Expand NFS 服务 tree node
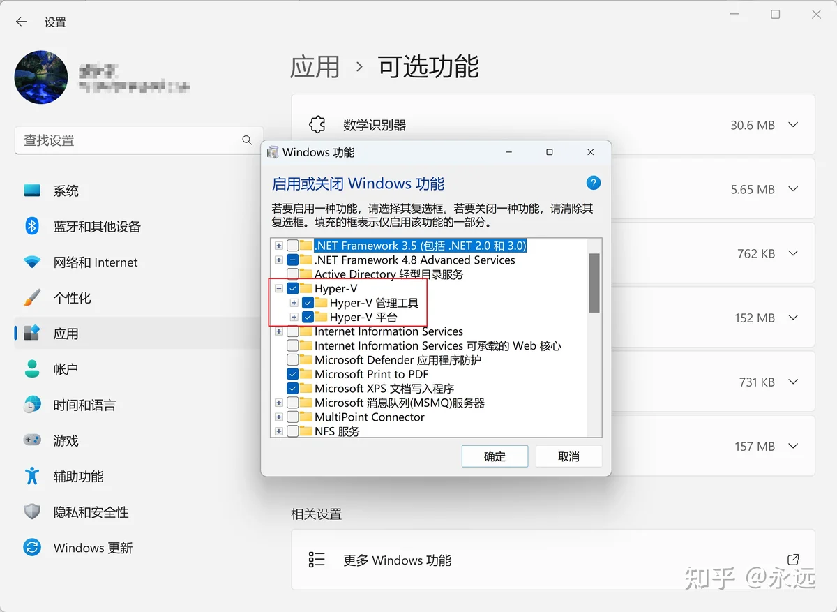The image size is (837, 612). [279, 431]
